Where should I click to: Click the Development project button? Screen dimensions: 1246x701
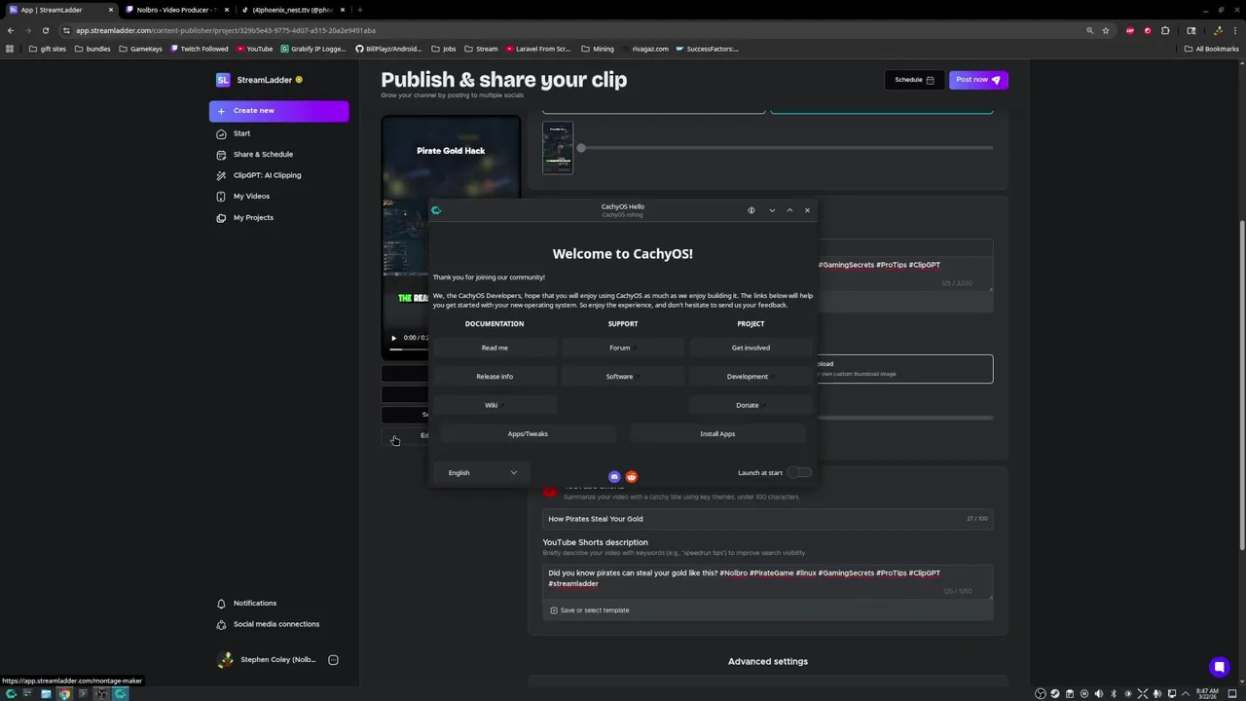751,377
